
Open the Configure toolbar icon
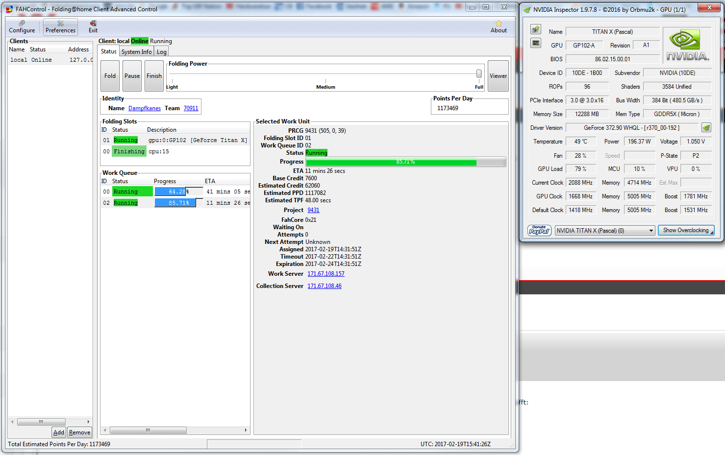pos(22,27)
